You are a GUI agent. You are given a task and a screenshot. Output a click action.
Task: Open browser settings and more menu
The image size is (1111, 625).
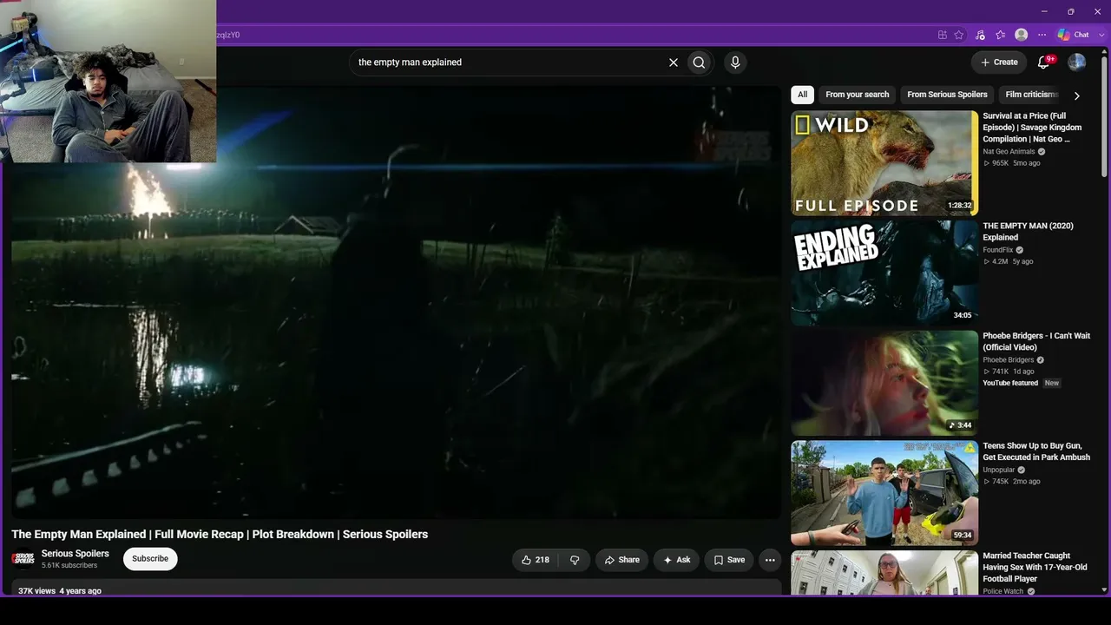click(1042, 35)
